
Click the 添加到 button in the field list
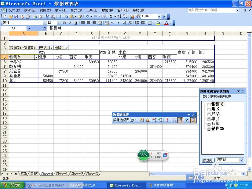208,160
